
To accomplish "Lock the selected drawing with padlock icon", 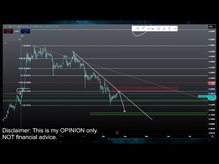I will point(164,29).
